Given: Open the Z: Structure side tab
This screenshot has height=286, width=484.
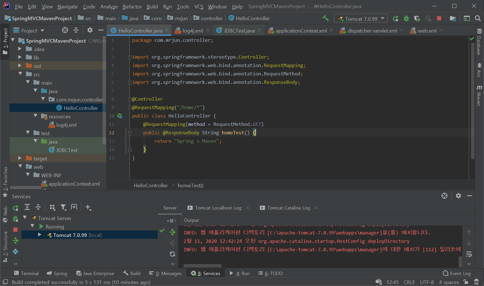Looking at the screenshot, I should coord(5,247).
